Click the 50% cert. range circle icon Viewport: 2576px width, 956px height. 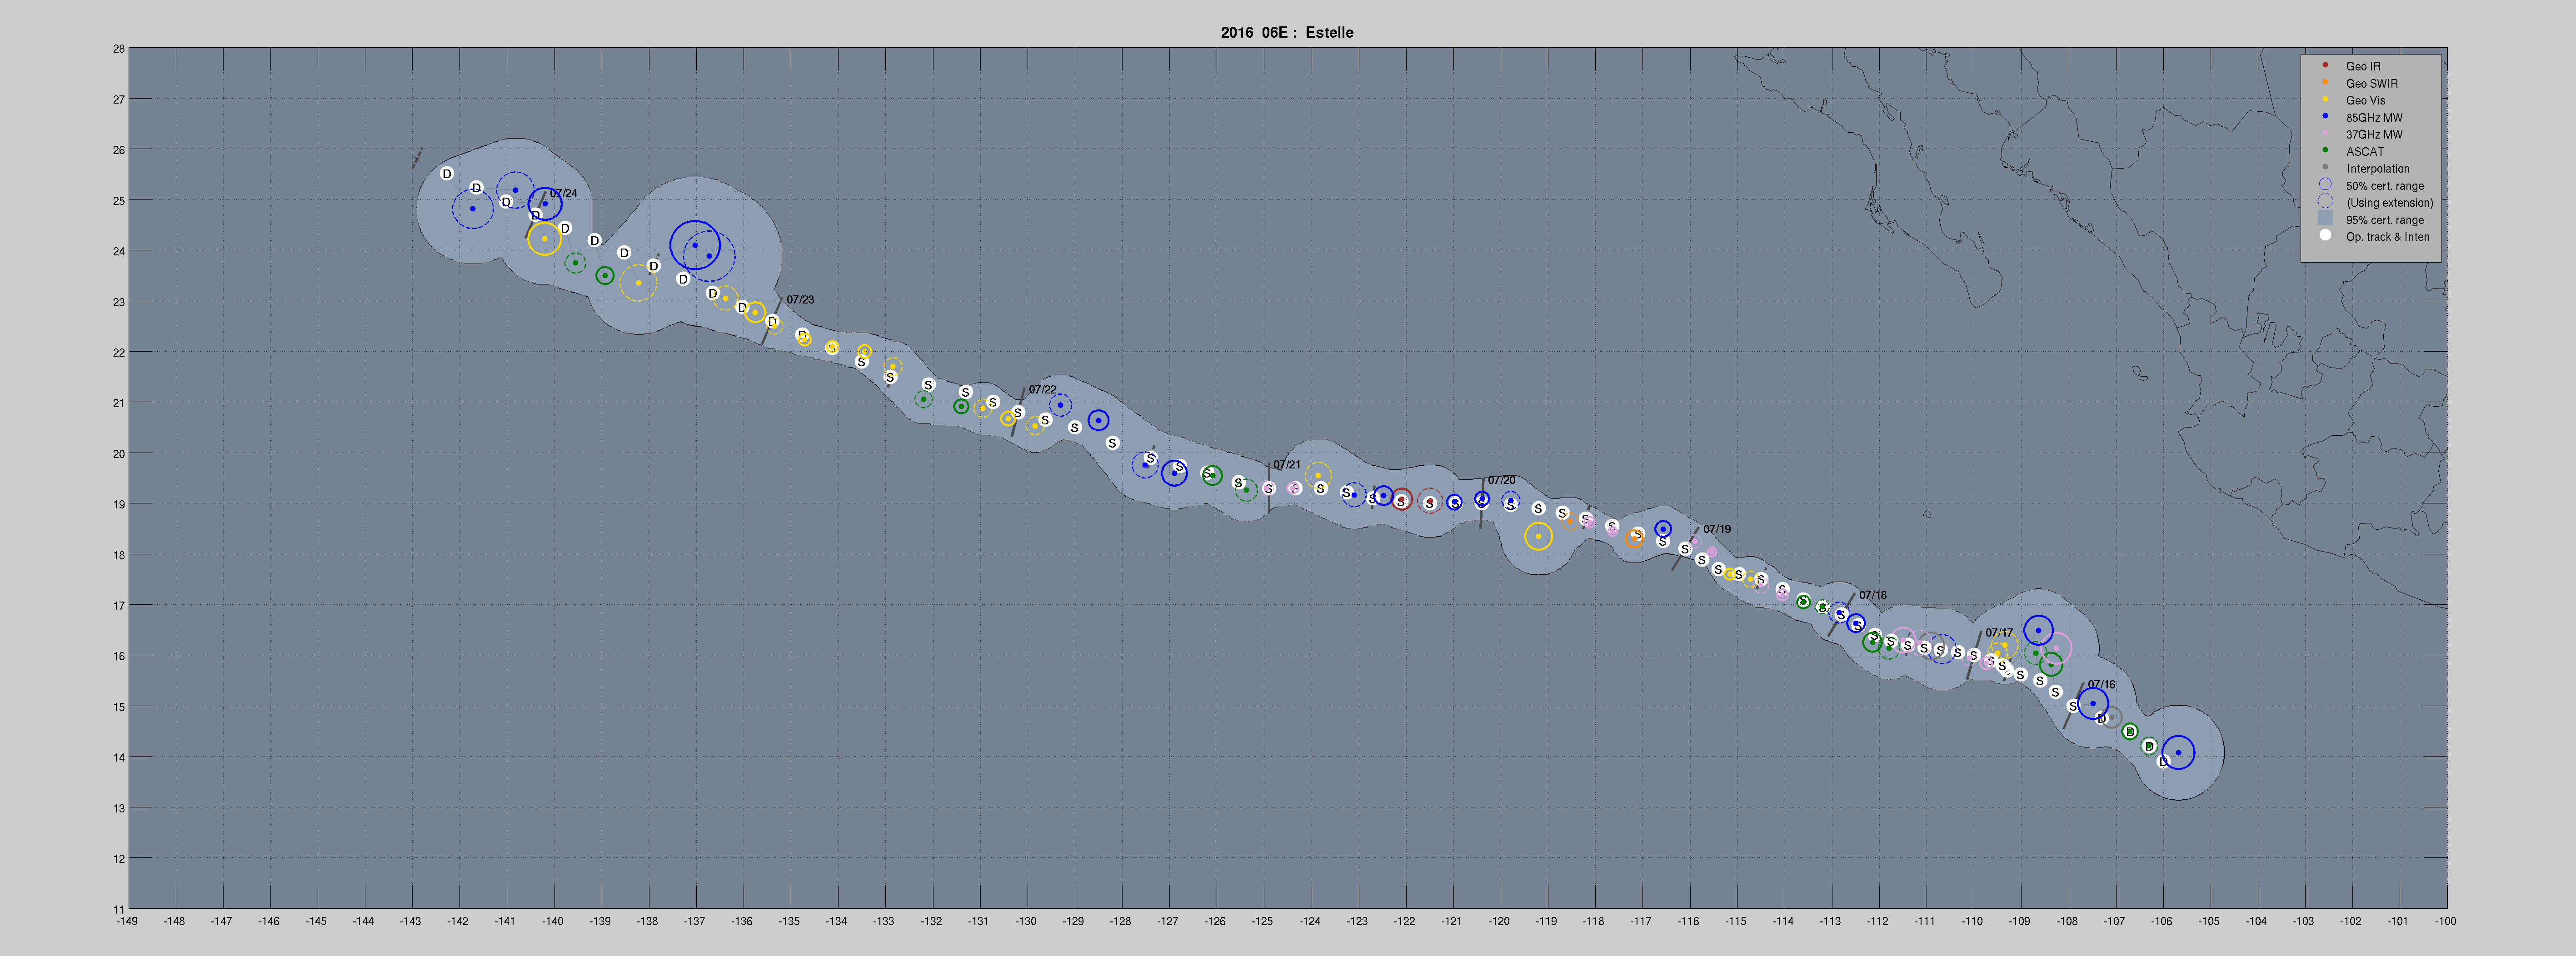click(2325, 185)
